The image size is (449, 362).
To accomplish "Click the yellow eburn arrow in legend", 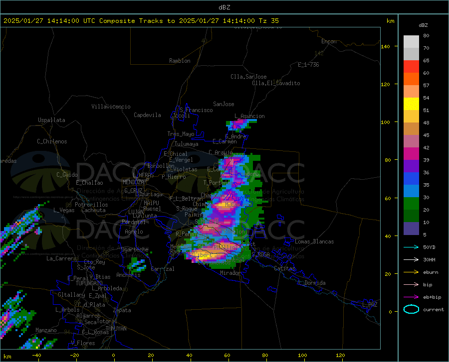I will point(411,272).
